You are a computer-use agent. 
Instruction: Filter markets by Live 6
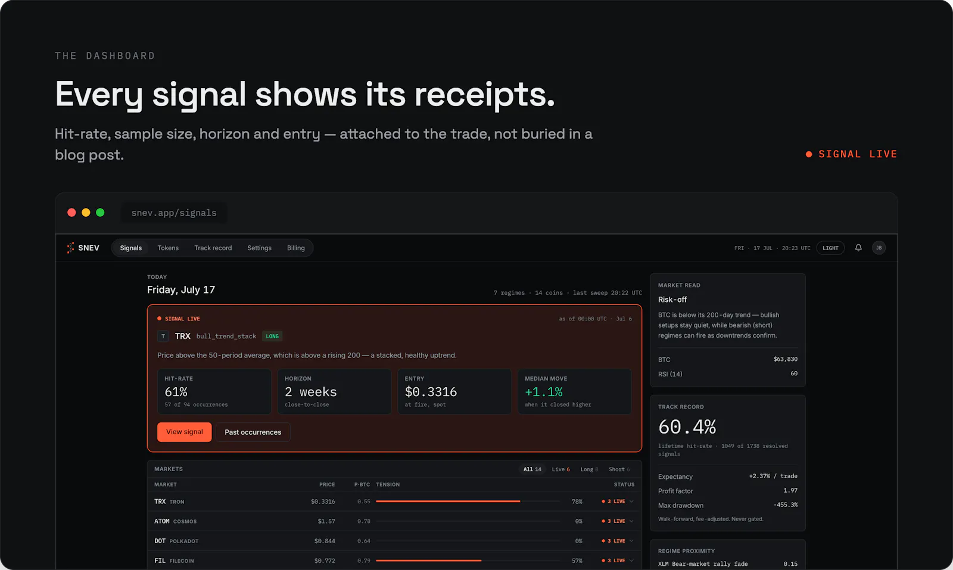coord(560,469)
